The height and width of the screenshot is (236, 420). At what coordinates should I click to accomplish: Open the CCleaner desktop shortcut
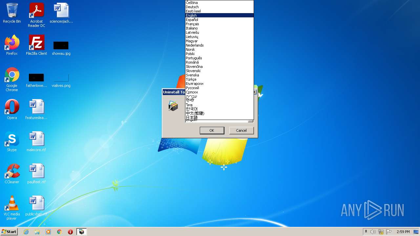tap(12, 173)
